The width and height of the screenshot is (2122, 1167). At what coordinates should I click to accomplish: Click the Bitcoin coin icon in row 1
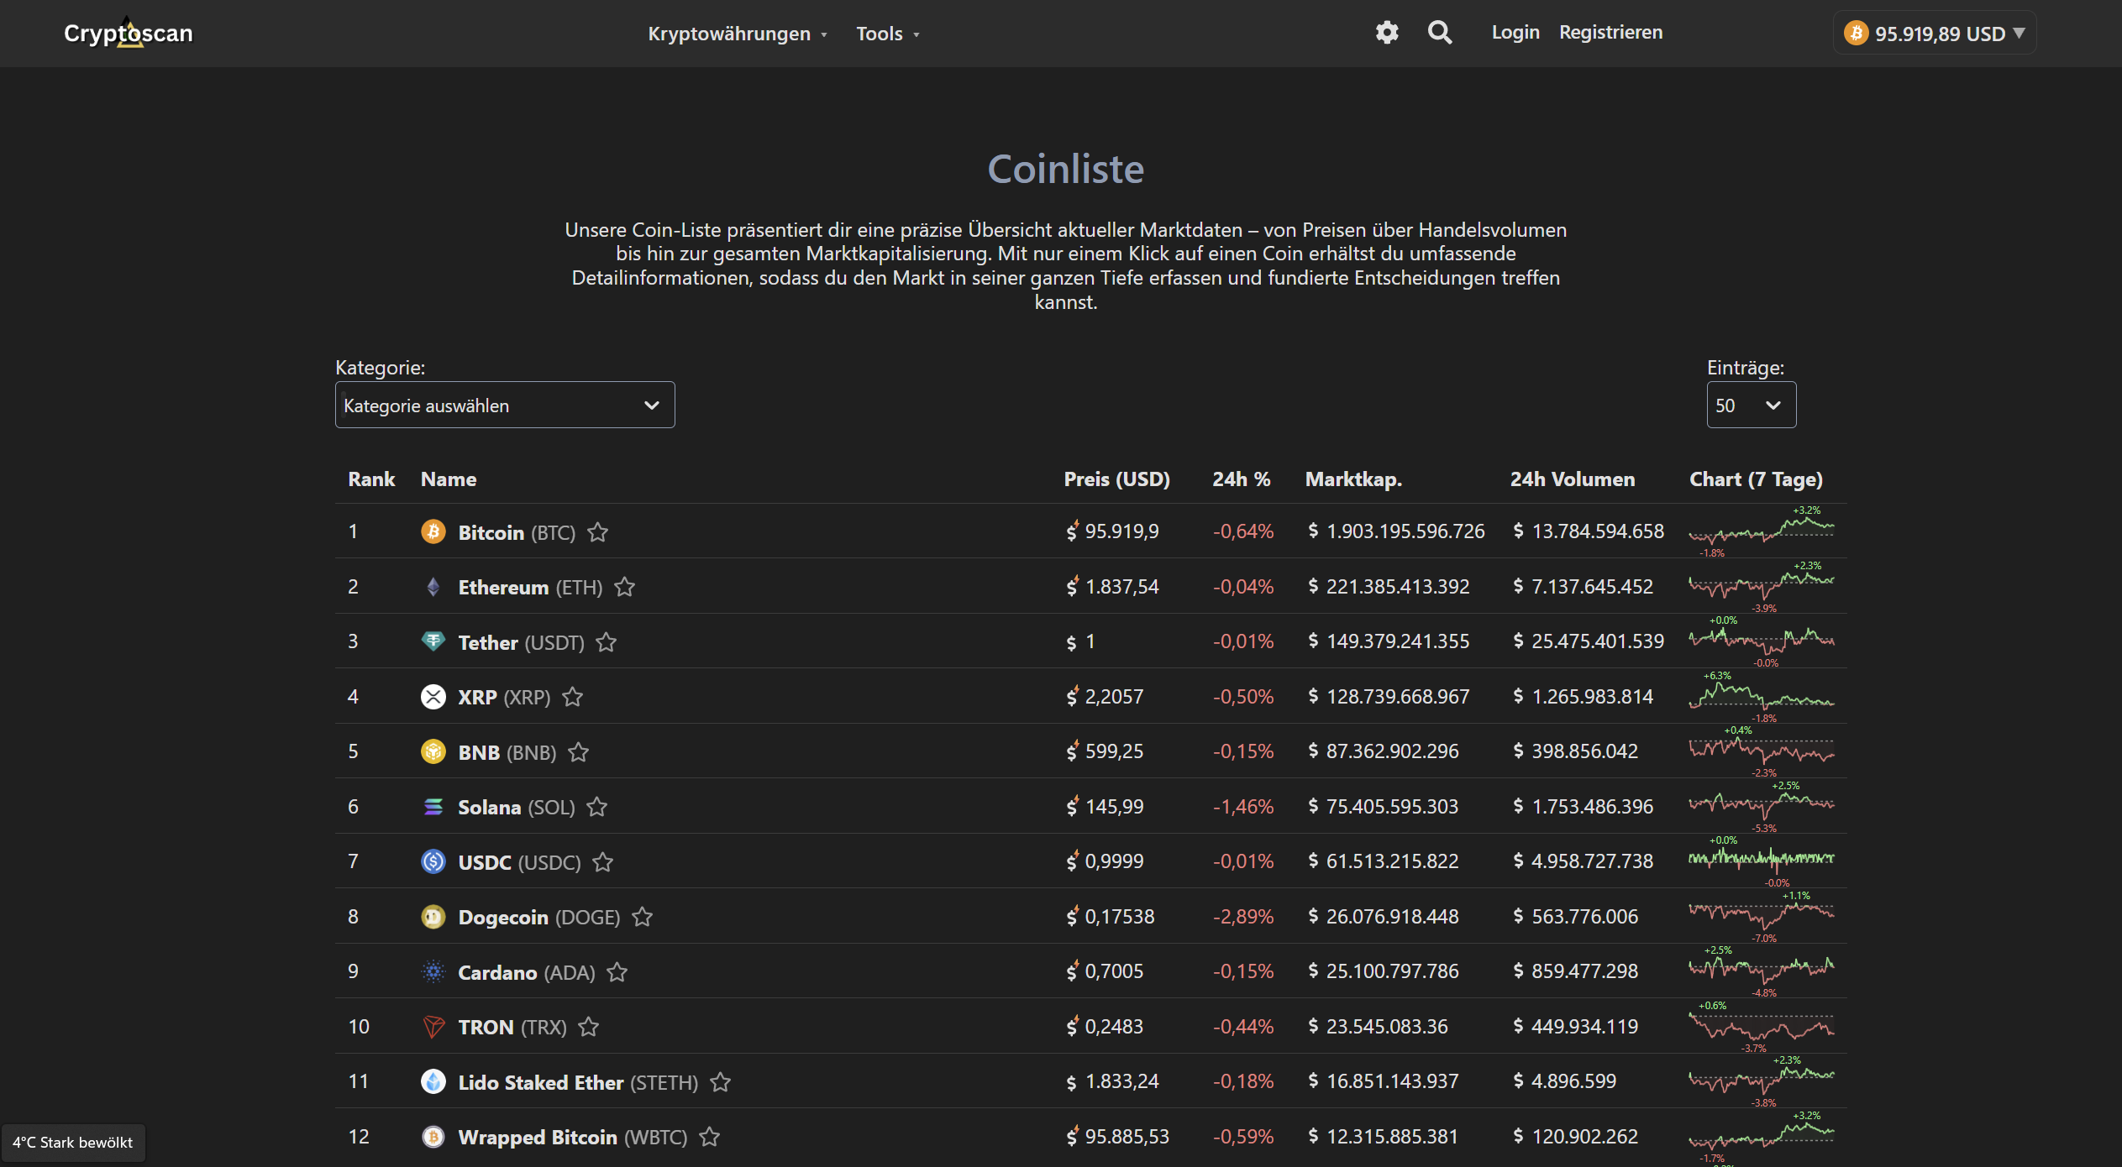433,531
